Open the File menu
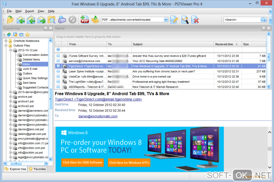The height and width of the screenshot is (182, 274). tap(9, 11)
